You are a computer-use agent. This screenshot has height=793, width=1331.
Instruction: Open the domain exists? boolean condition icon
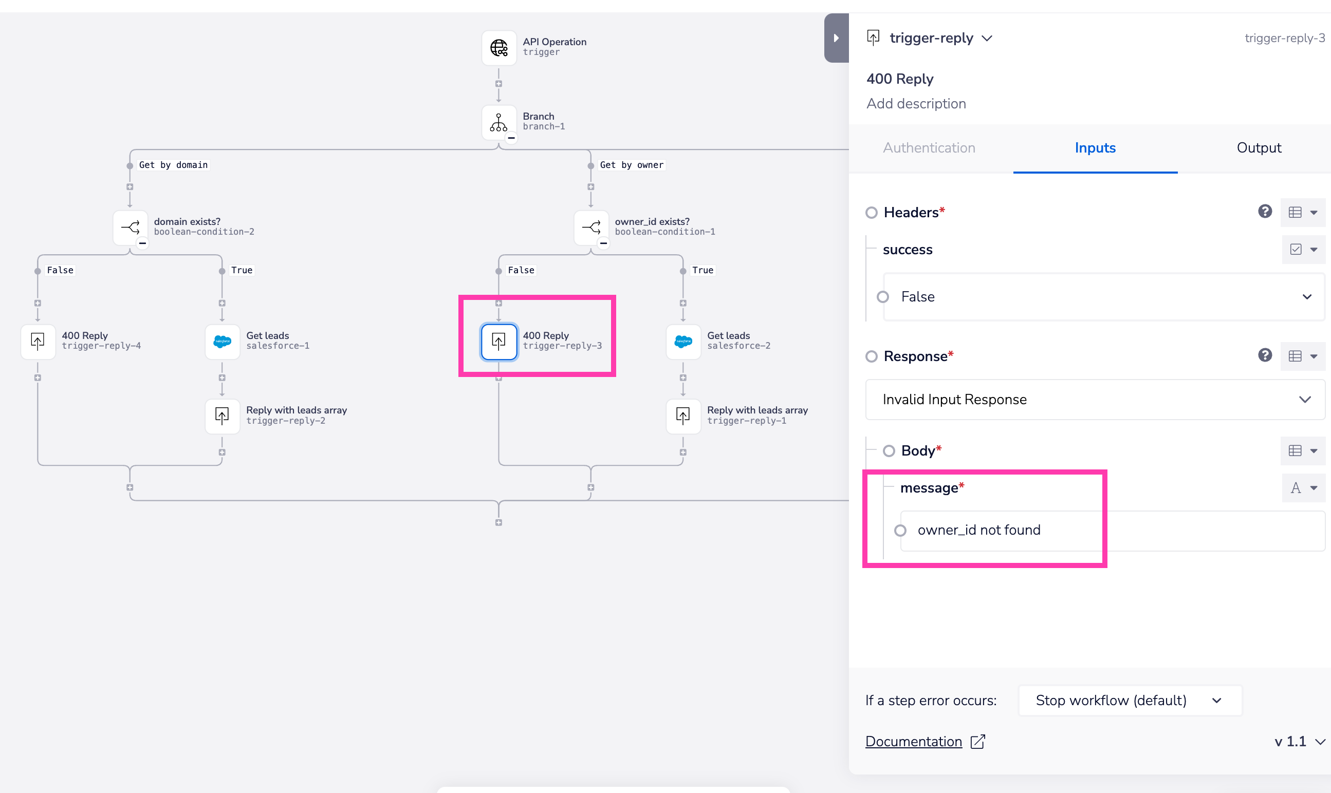click(131, 228)
